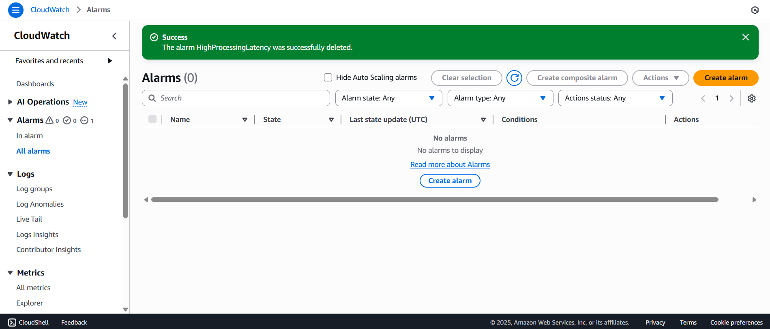The height and width of the screenshot is (329, 770).
Task: Dismiss the success notification banner
Action: pyautogui.click(x=745, y=37)
